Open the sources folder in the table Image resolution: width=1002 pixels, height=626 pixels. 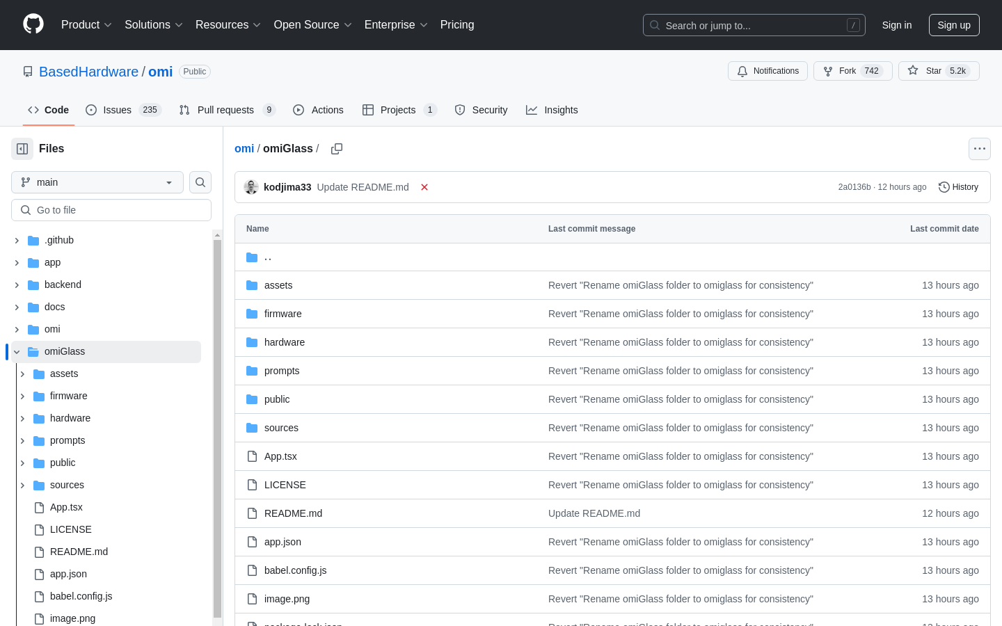pyautogui.click(x=281, y=428)
